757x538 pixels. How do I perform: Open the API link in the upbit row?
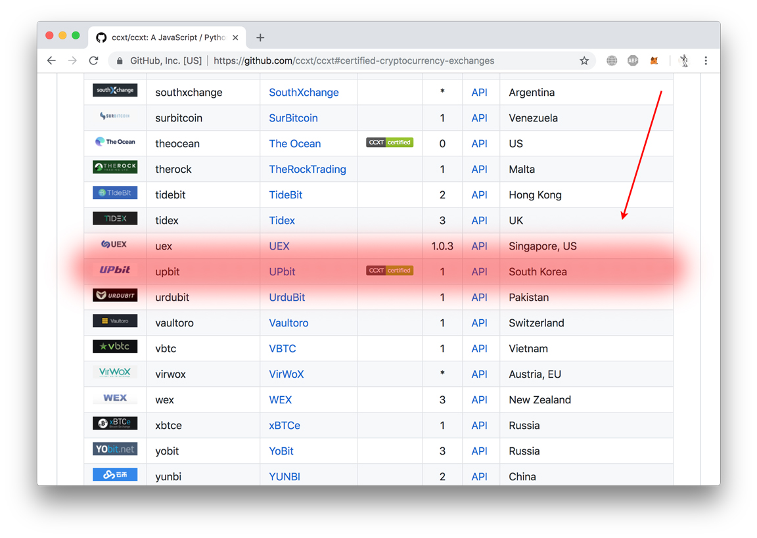tap(479, 271)
